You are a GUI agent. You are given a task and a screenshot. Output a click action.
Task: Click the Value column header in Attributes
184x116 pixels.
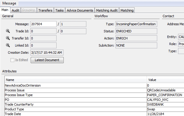pyautogui.click(x=166, y=80)
